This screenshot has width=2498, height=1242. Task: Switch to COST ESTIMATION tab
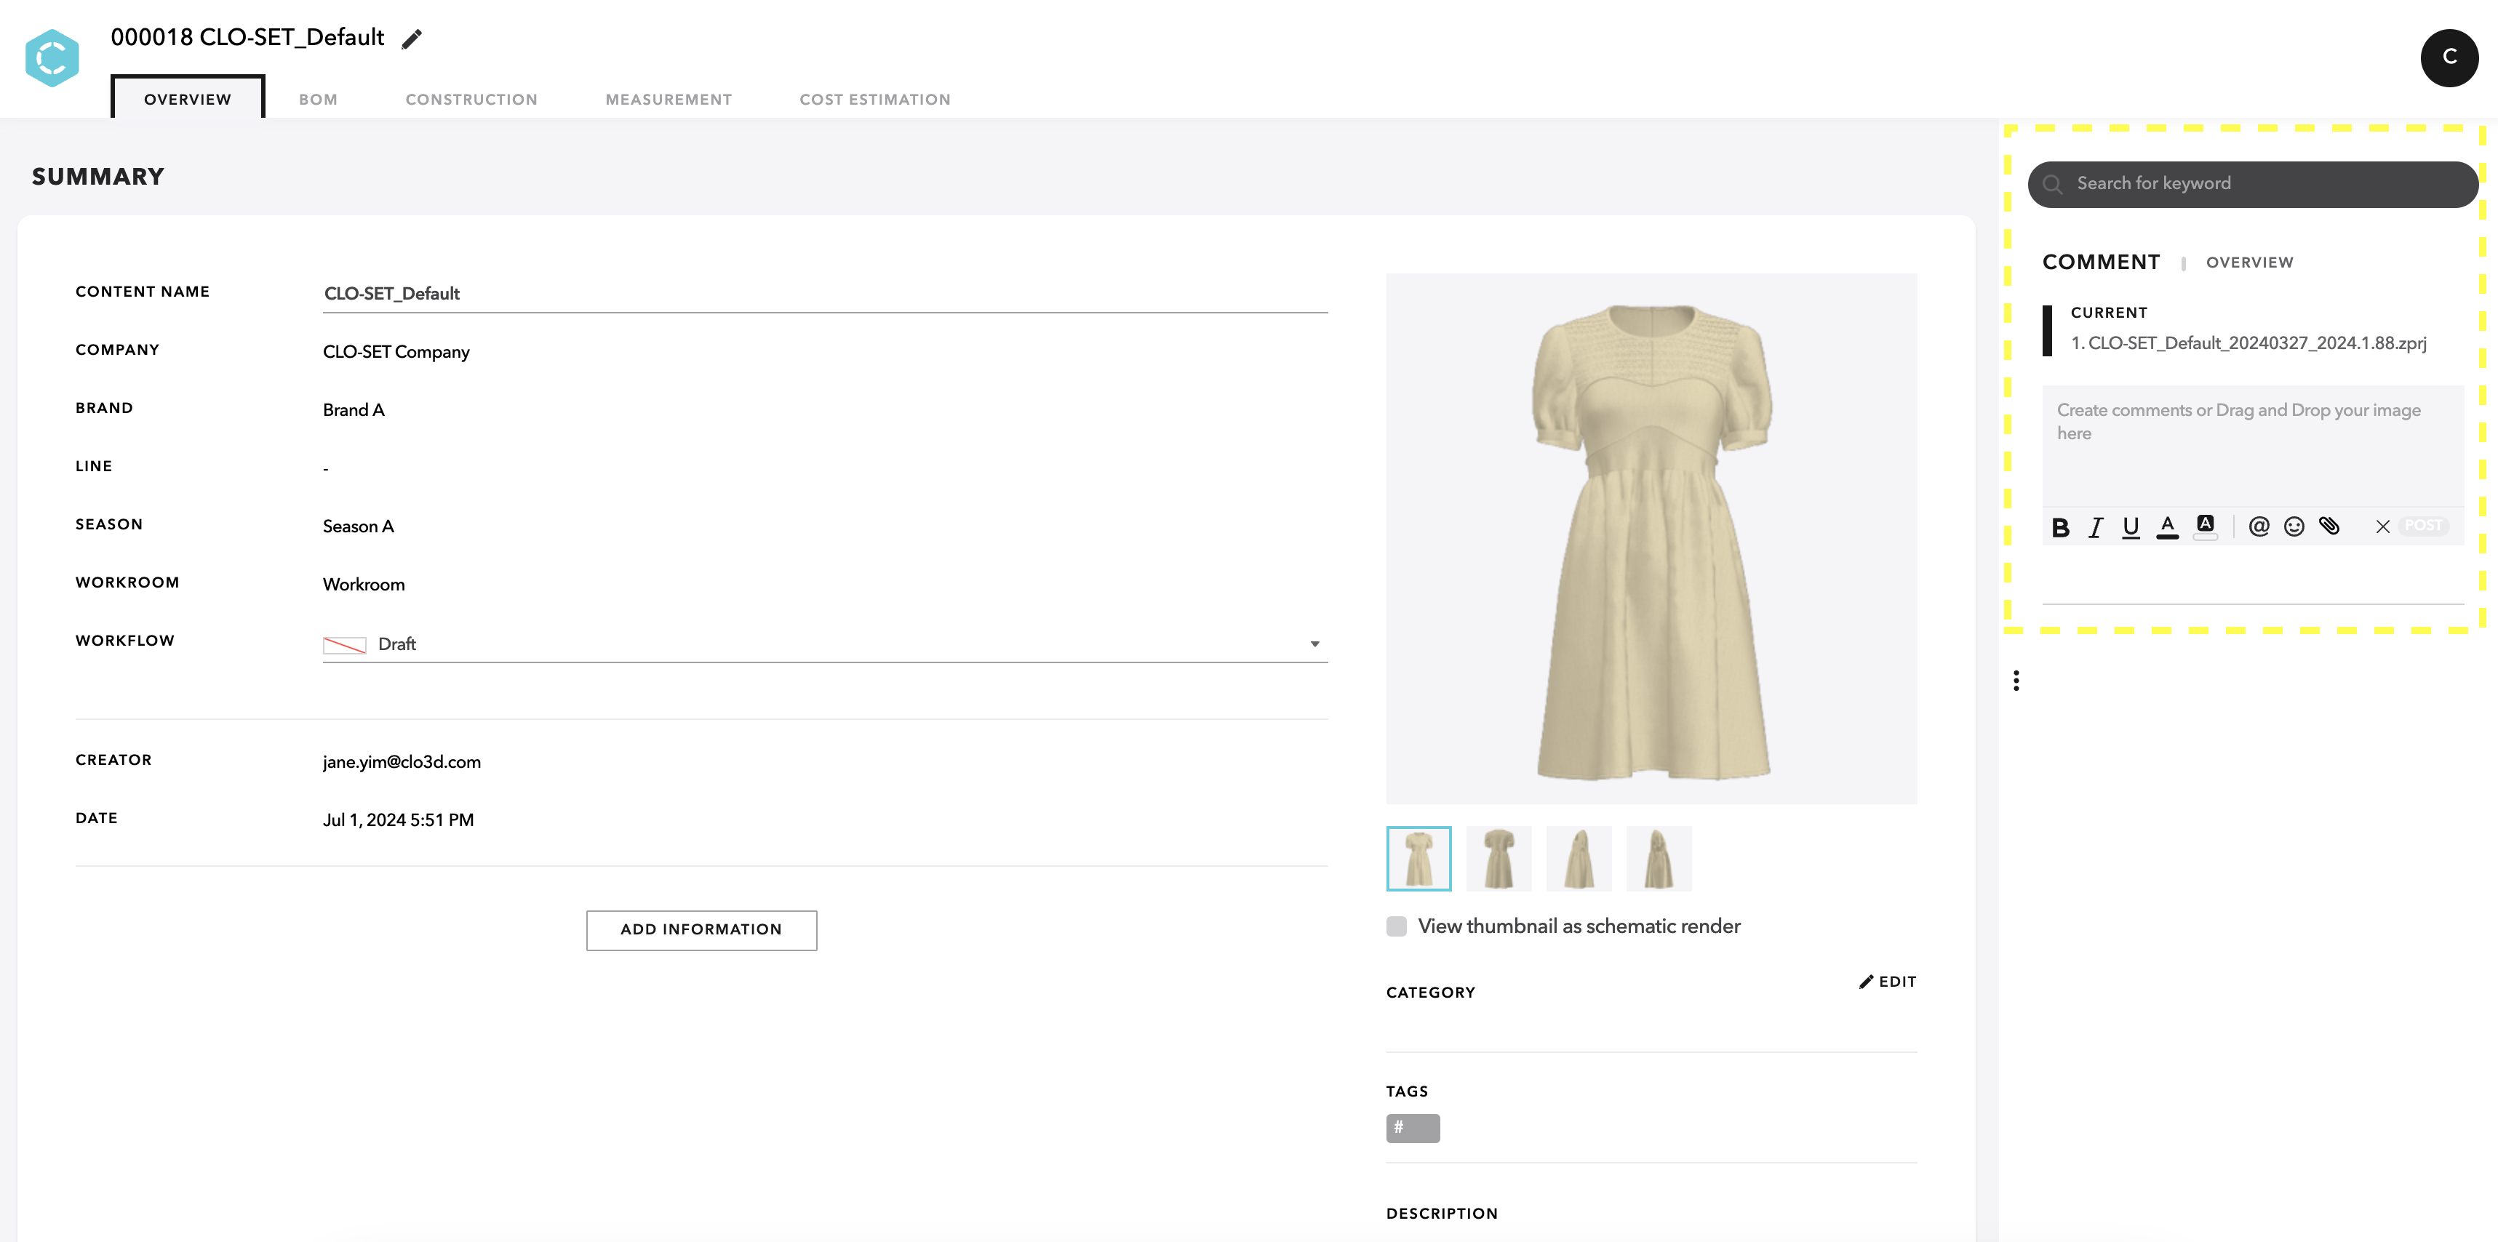[x=874, y=100]
